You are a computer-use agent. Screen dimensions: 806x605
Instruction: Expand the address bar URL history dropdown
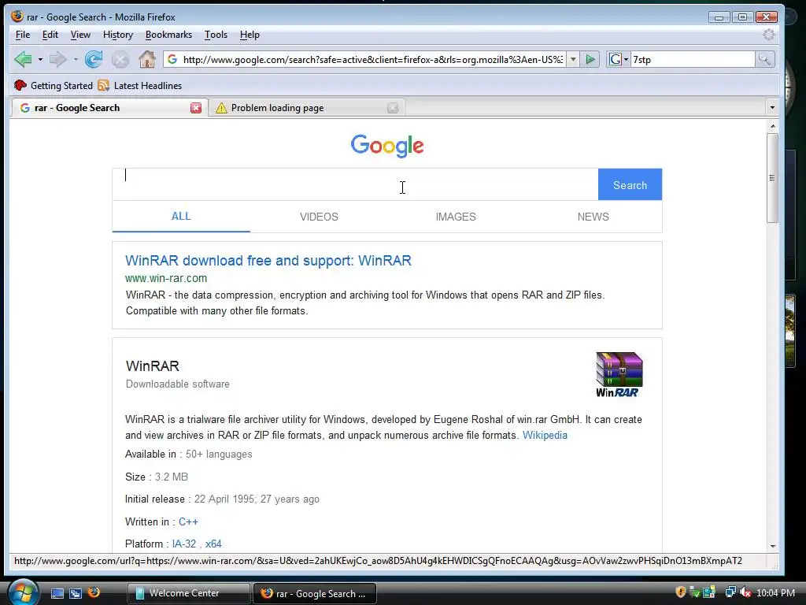pyautogui.click(x=573, y=60)
